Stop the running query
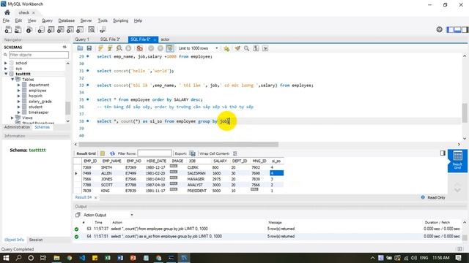Viewport: 469px width, 263px height. tap(128, 48)
